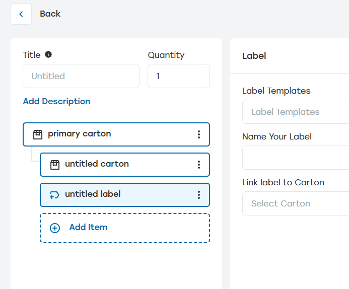Select the untitled label row
The image size is (349, 289).
point(125,195)
